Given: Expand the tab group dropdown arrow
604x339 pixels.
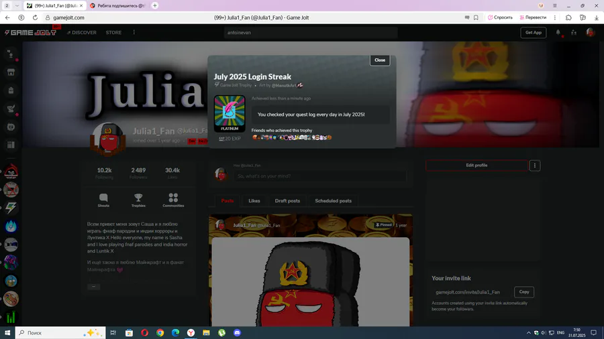Looking at the screenshot, I should tap(17, 6).
